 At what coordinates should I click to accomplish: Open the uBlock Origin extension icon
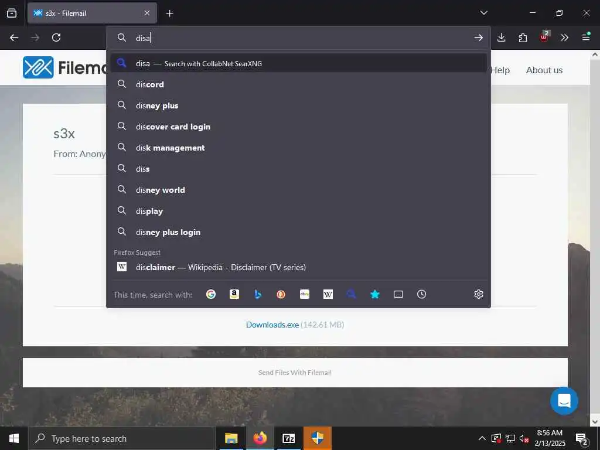coord(544,37)
